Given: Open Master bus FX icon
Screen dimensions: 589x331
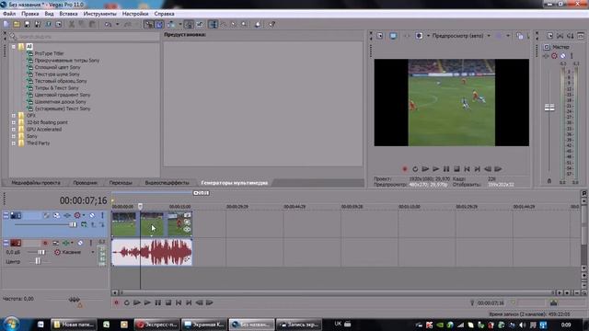Looking at the screenshot, I should [546, 56].
